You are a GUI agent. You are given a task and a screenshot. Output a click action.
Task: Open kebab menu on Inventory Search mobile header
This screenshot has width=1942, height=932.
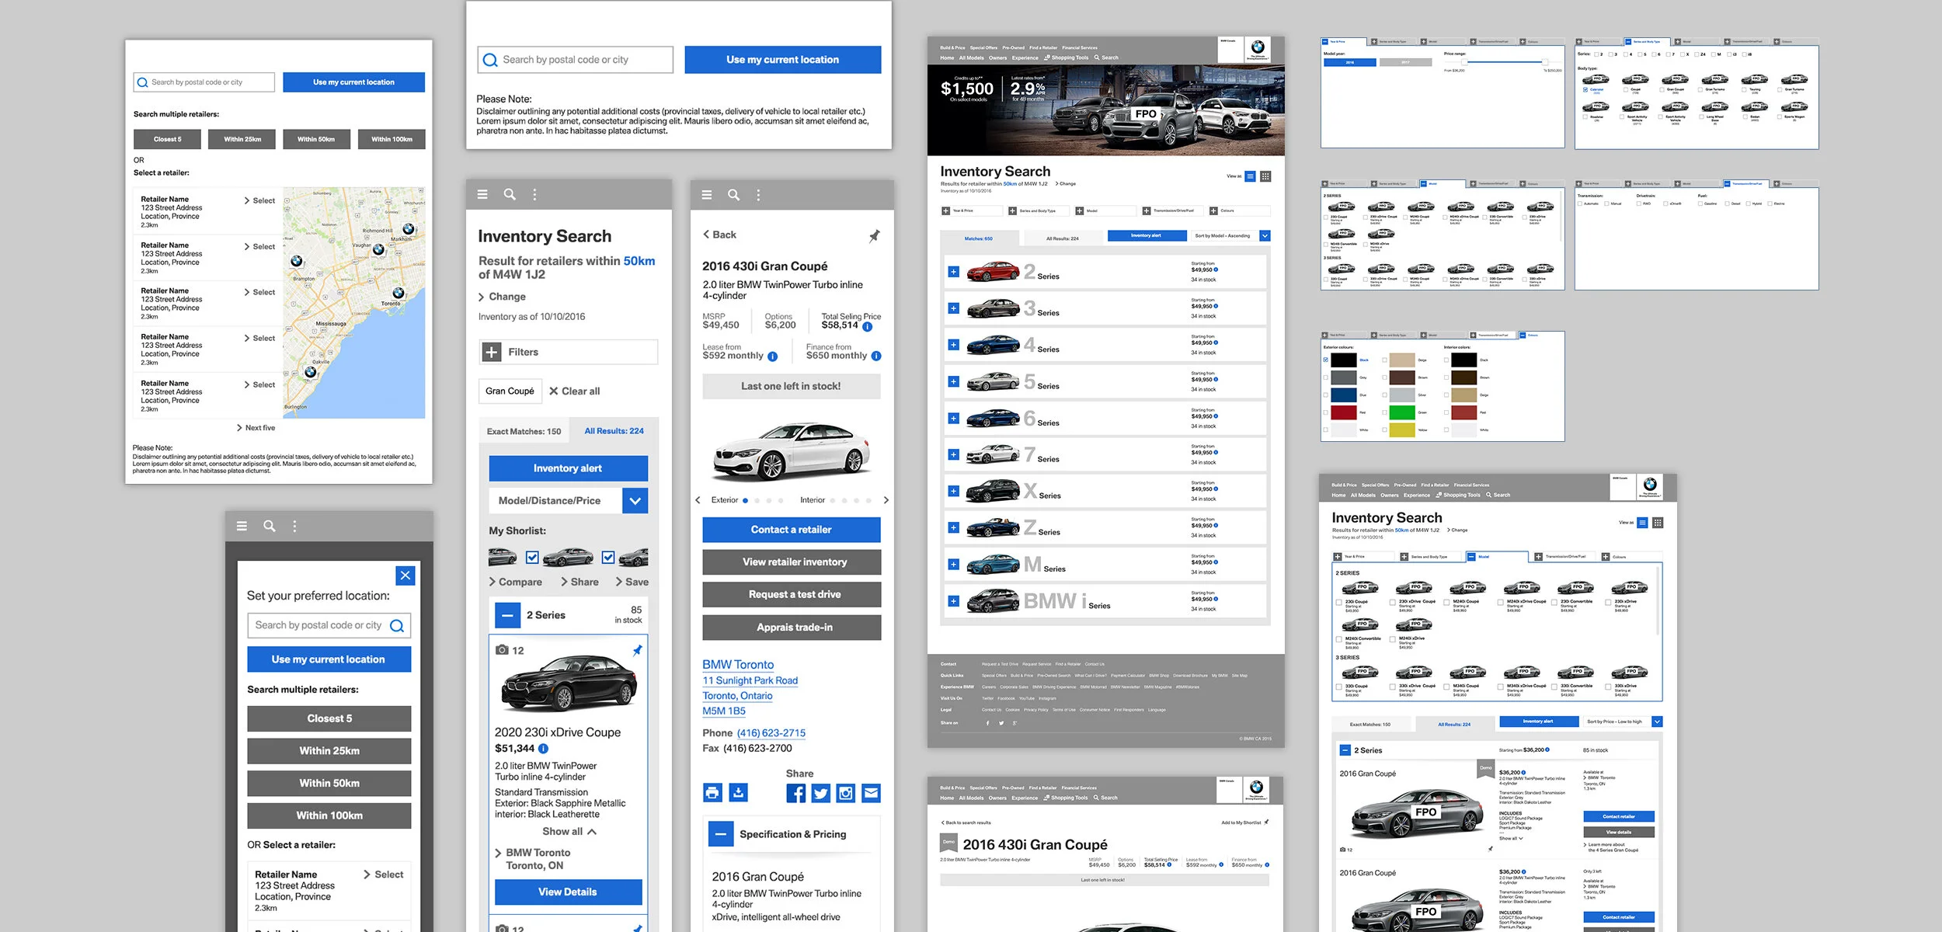pyautogui.click(x=534, y=194)
